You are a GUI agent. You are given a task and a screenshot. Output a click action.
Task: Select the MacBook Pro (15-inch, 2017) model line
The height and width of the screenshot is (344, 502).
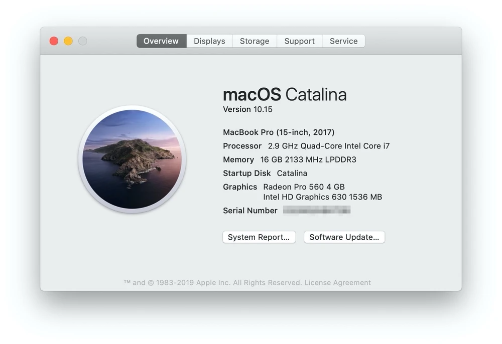[x=279, y=132]
